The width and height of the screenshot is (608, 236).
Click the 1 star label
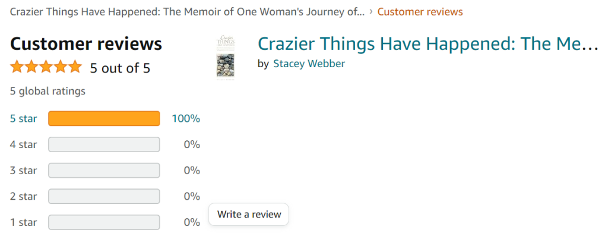23,222
